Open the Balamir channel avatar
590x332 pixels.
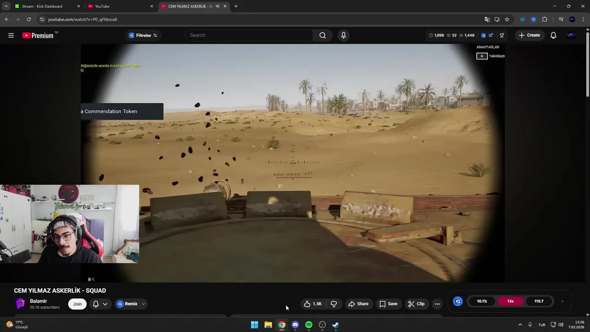pos(20,303)
